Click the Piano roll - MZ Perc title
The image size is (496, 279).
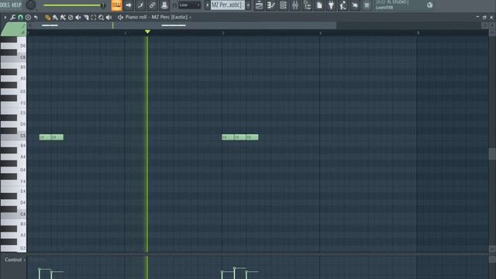click(x=157, y=17)
